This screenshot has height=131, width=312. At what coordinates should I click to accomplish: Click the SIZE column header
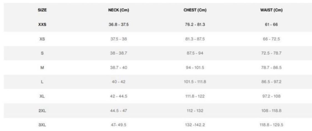pyautogui.click(x=42, y=10)
